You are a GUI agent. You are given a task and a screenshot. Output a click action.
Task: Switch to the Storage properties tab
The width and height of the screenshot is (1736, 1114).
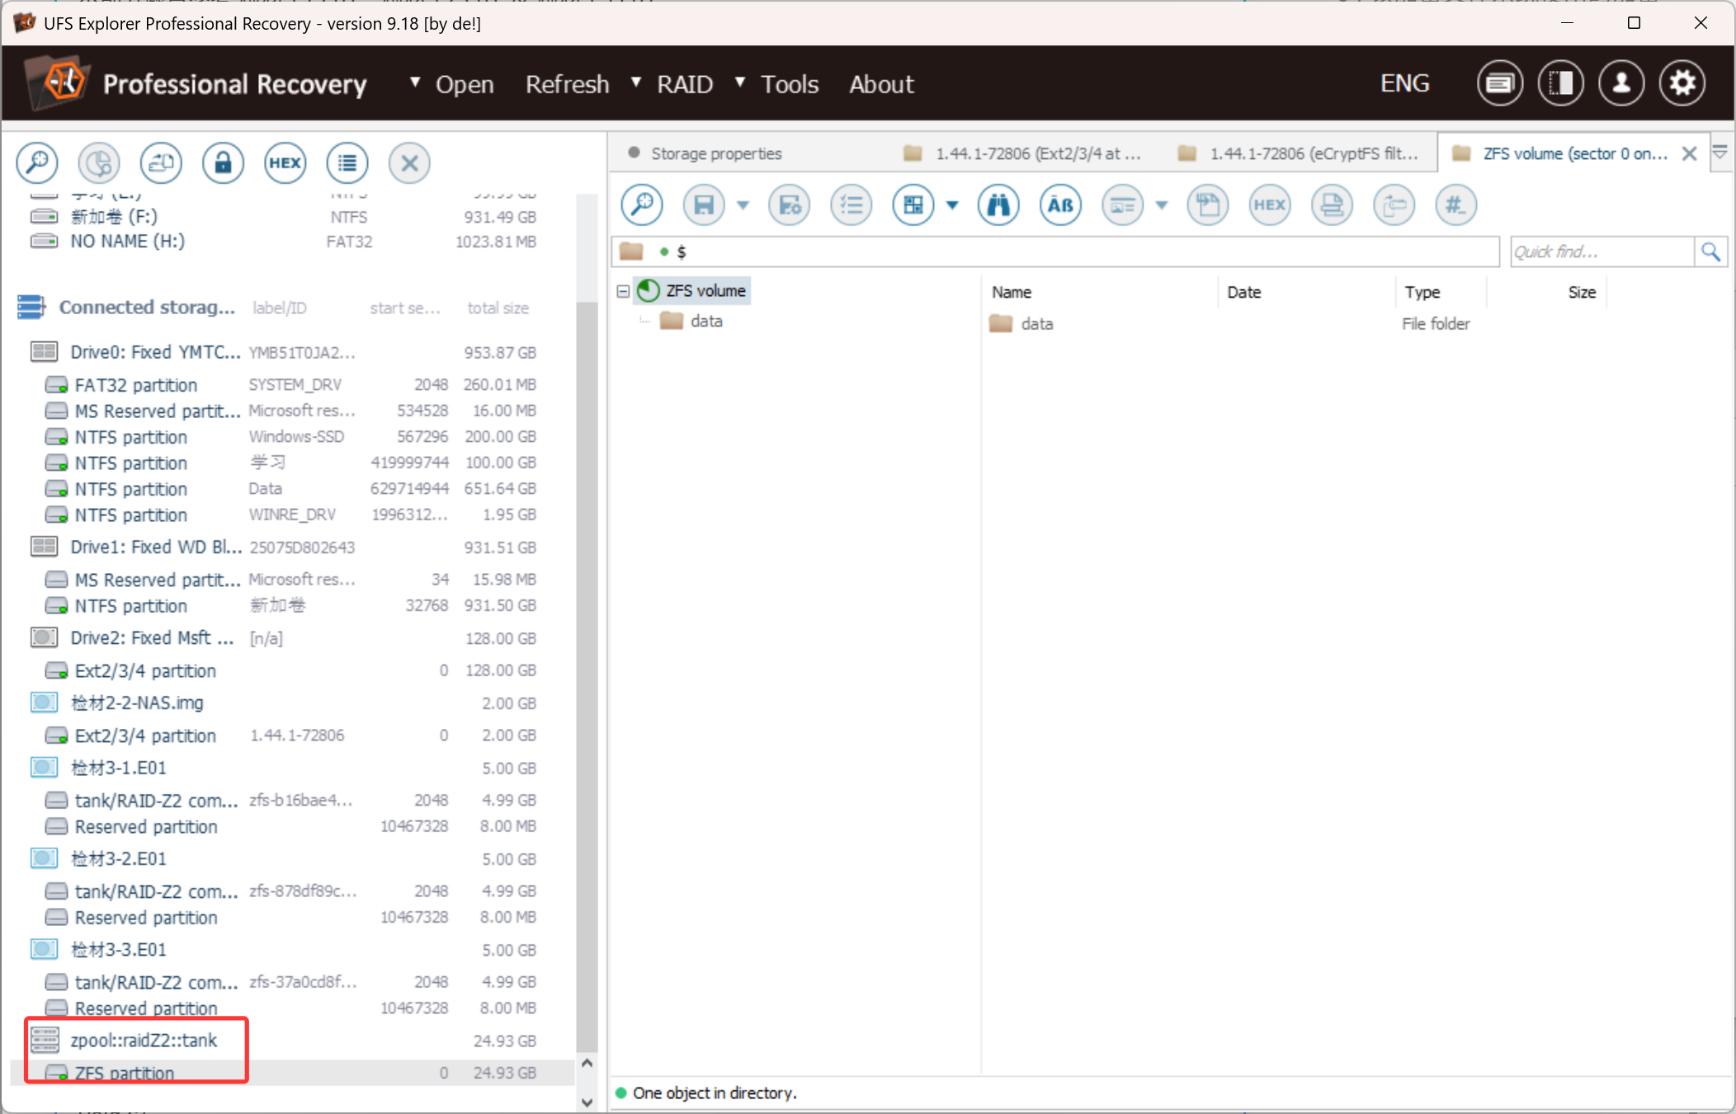715,153
